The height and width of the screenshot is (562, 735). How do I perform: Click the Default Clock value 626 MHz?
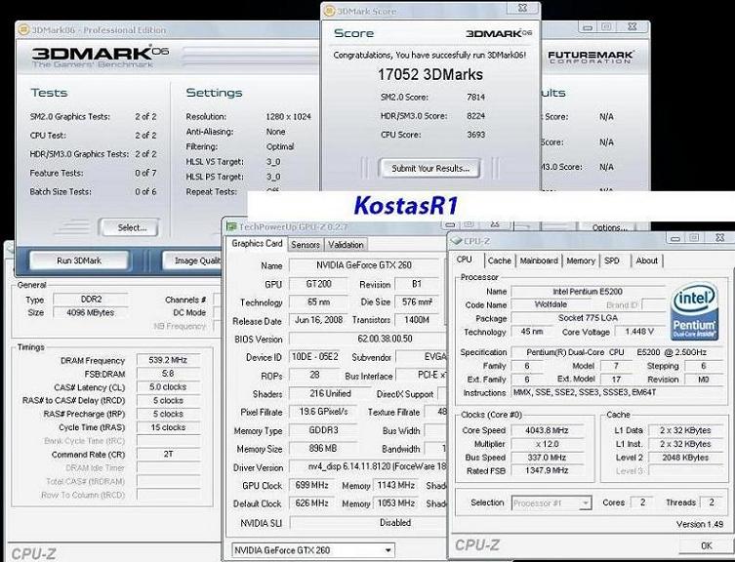(x=311, y=503)
